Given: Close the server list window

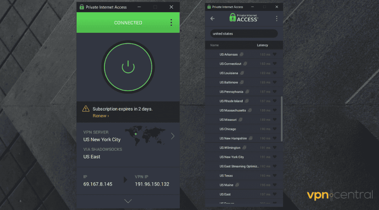Looking at the screenshot, I should (277, 7).
